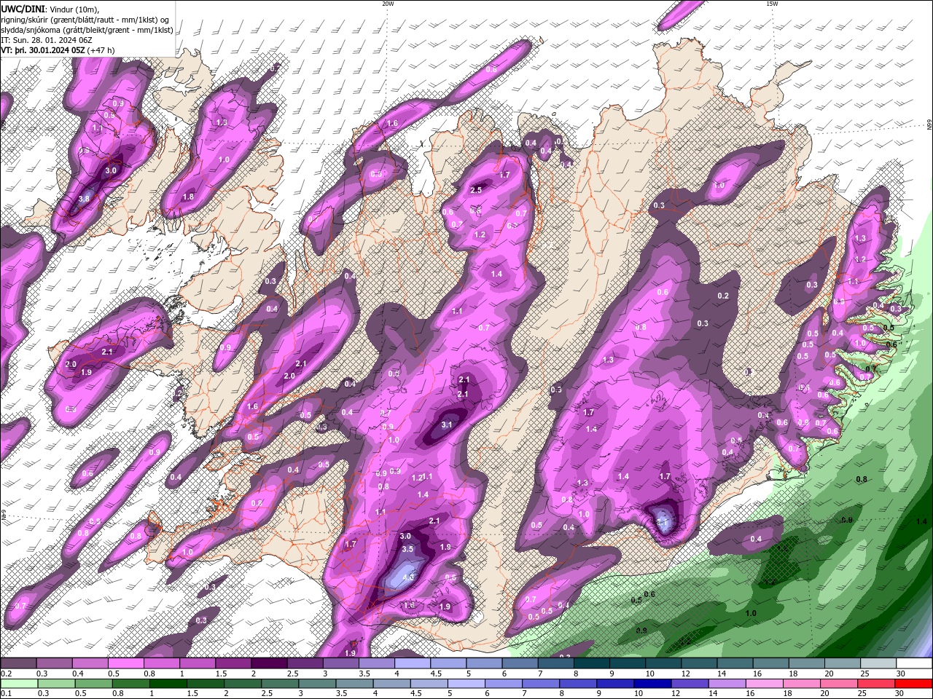Select the light gray 25 legend swatch
The image size is (933, 699).
coord(879,663)
